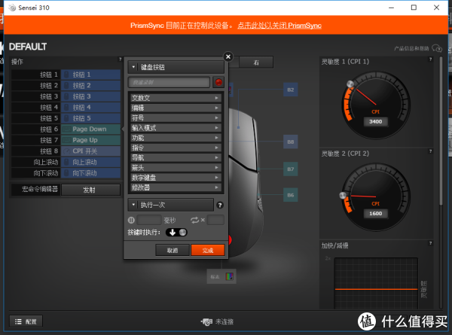Screen dimensions: 452x335
Task: Expand 数字键盘 key submenu
Action: click(176, 178)
